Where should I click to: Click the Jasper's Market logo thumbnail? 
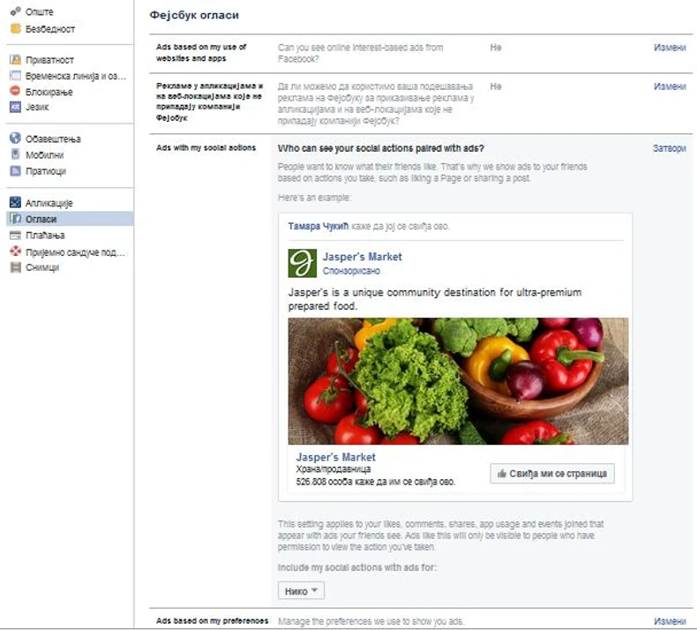point(303,263)
